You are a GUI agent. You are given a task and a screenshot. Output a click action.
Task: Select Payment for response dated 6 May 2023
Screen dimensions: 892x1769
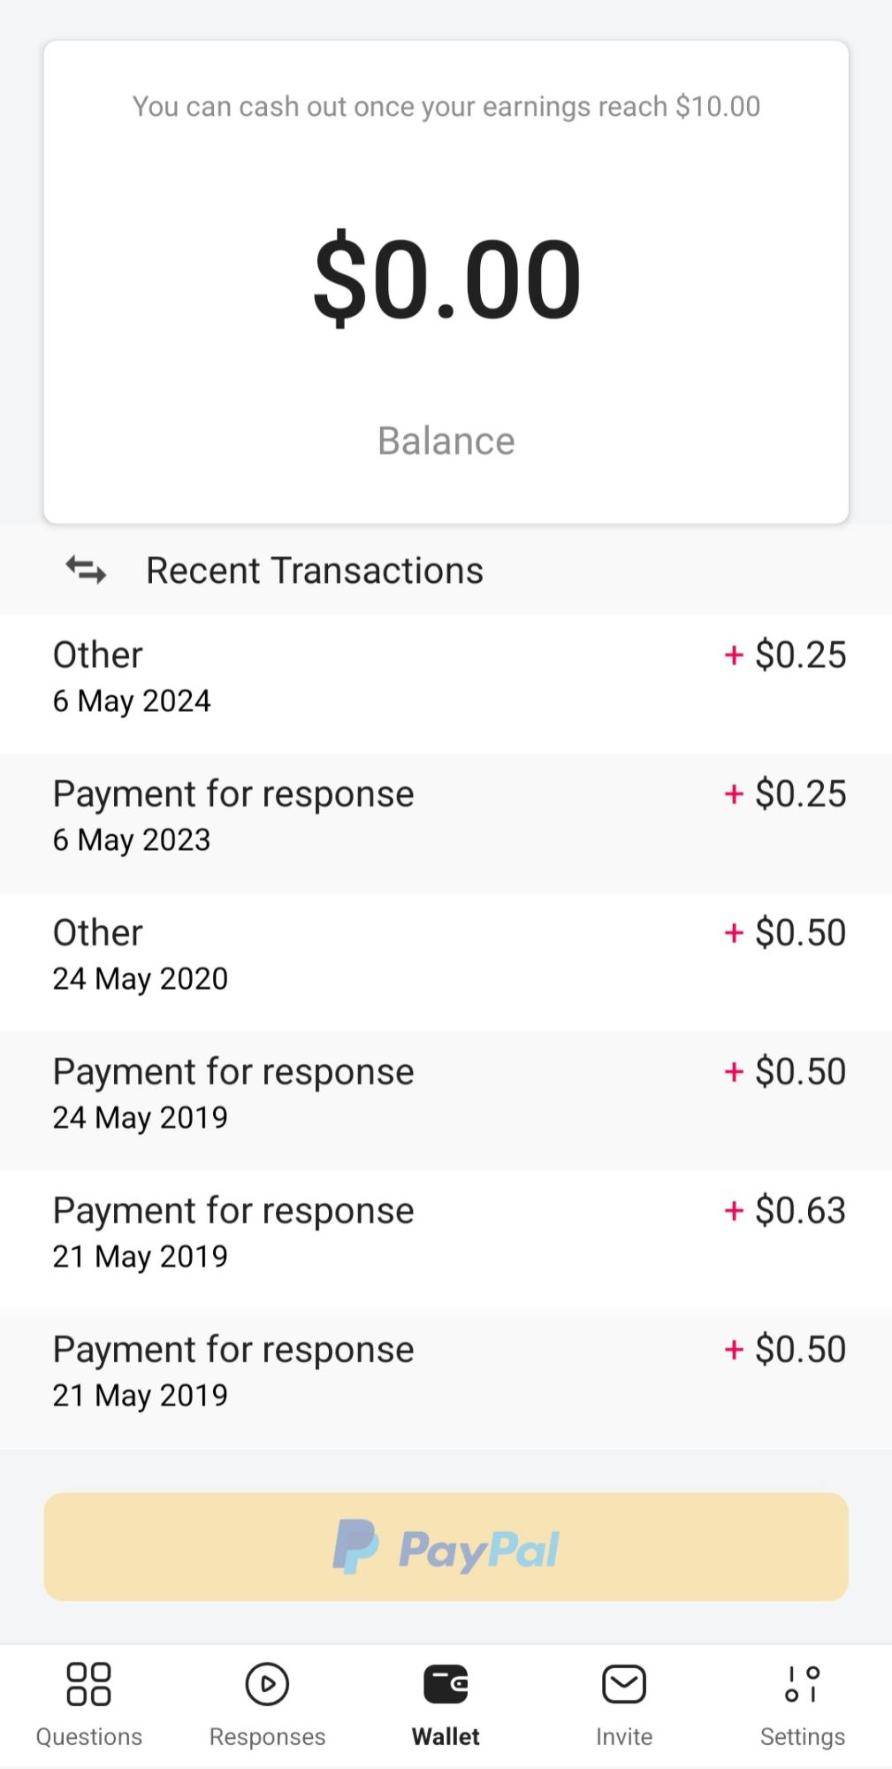pyautogui.click(x=446, y=816)
